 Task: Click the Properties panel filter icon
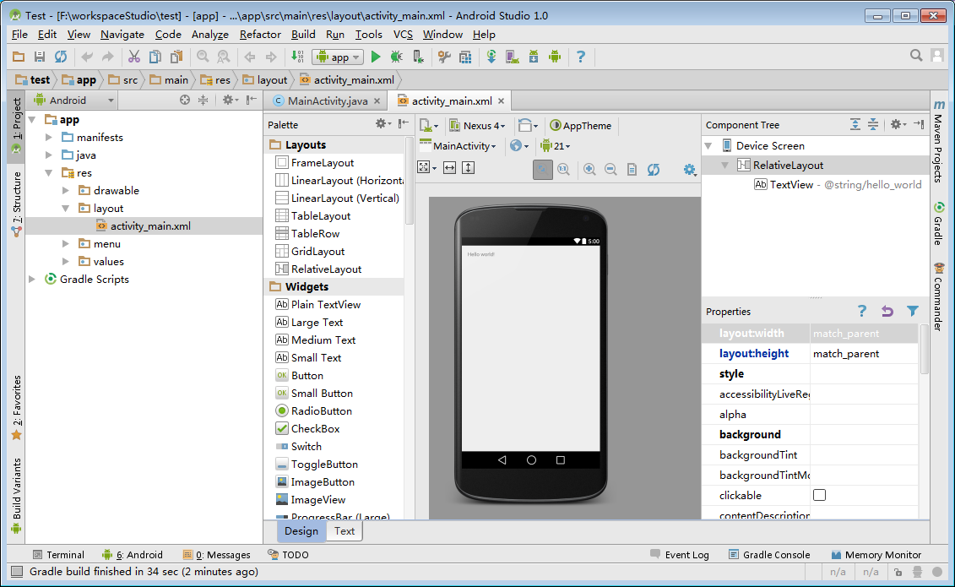(912, 311)
